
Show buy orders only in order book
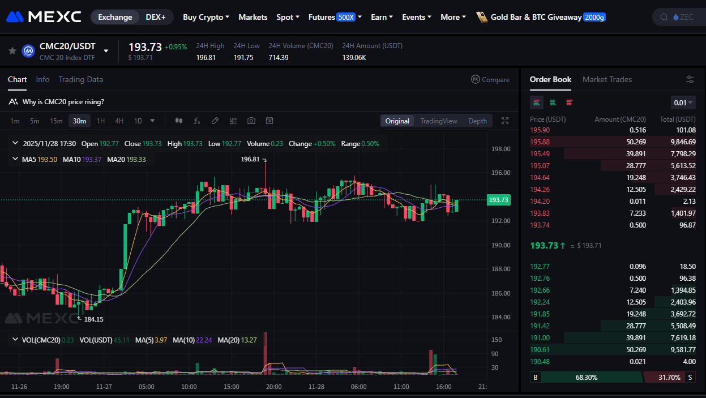(553, 102)
